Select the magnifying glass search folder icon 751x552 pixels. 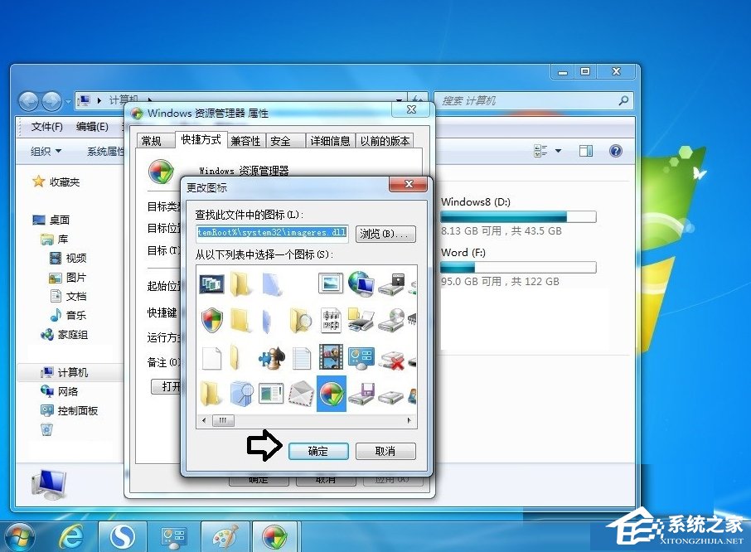[x=300, y=319]
